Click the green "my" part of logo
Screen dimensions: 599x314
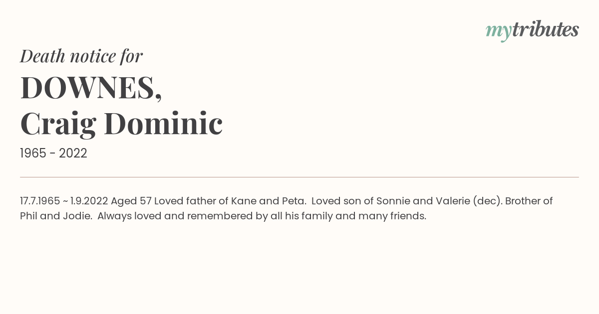point(498,32)
